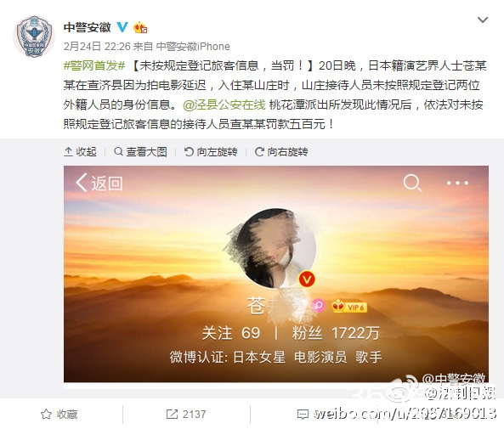Open comments via speech bubble icon

(x=303, y=415)
